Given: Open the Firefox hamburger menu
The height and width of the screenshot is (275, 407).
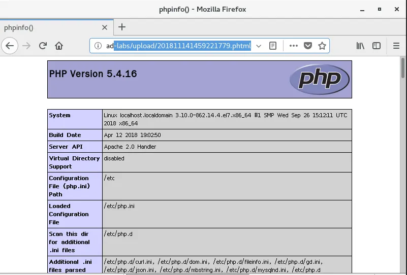Looking at the screenshot, I should click(x=396, y=46).
